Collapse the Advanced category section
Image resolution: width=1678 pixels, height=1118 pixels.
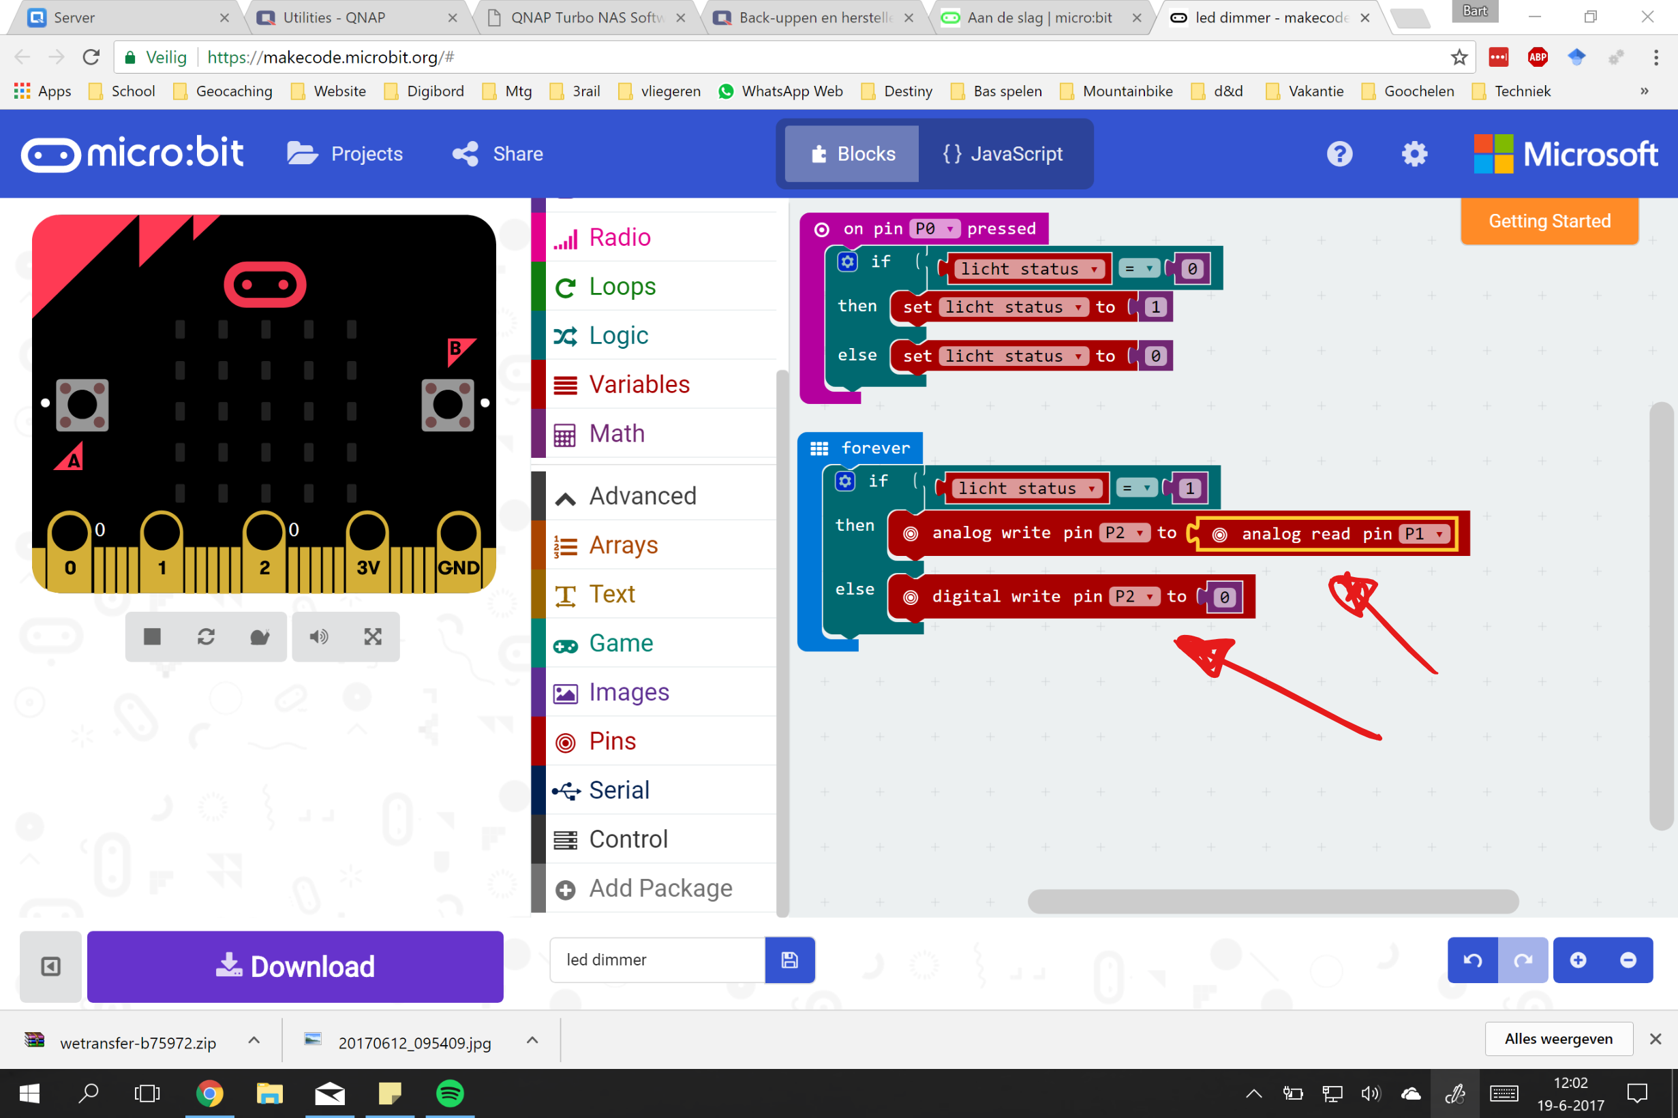654,495
